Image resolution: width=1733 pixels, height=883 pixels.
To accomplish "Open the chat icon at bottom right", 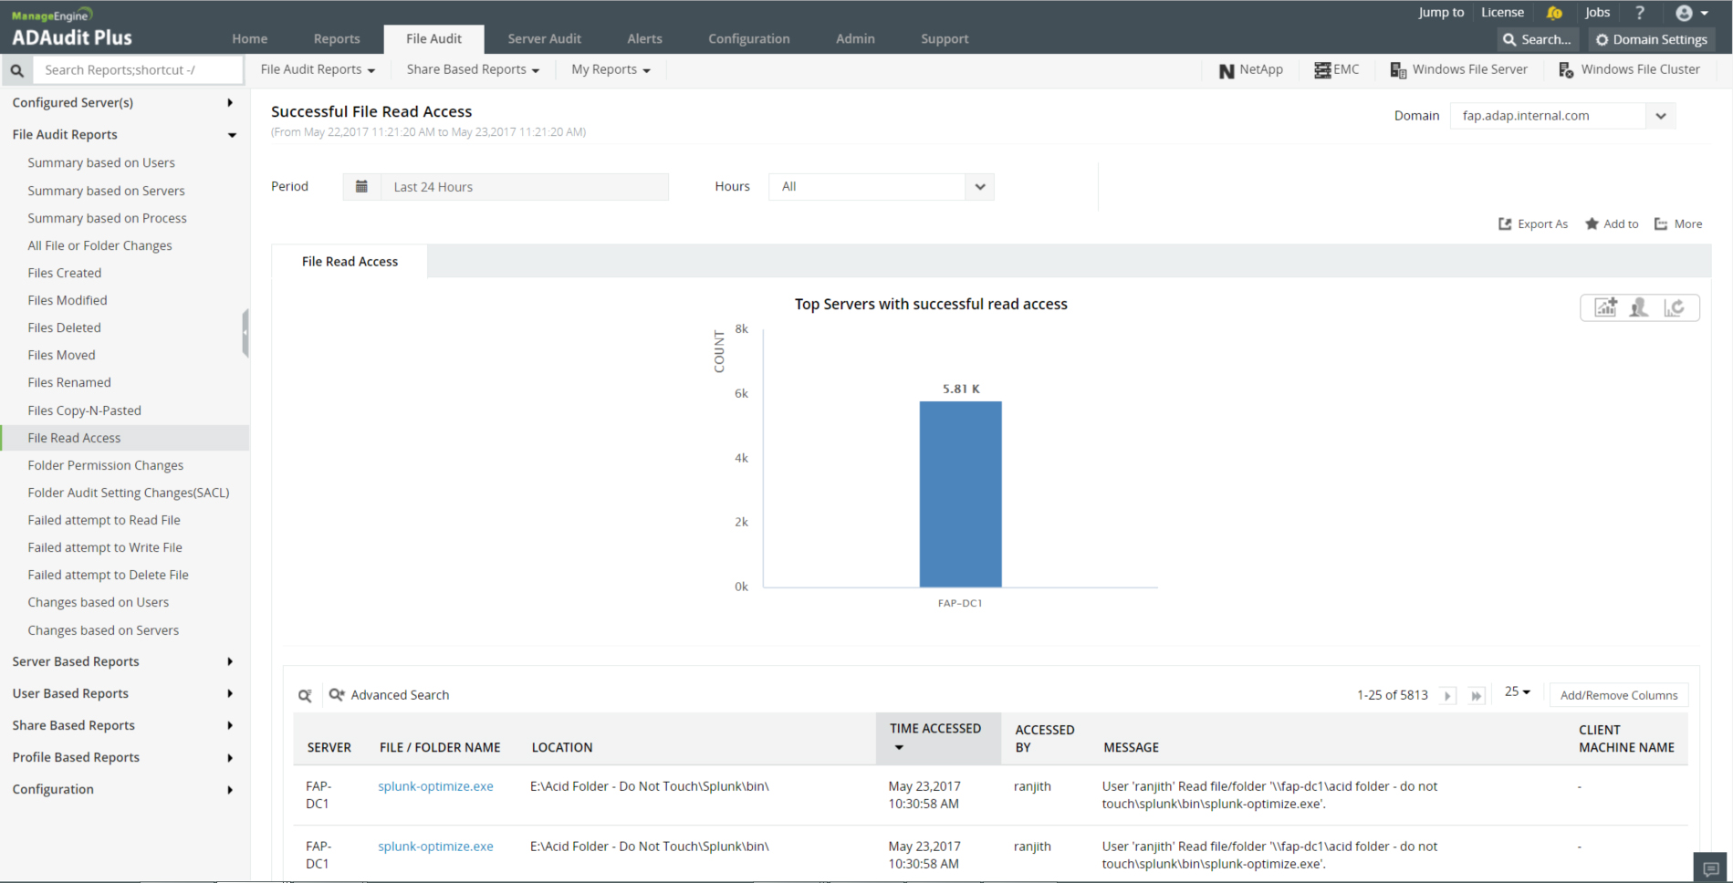I will [x=1711, y=868].
